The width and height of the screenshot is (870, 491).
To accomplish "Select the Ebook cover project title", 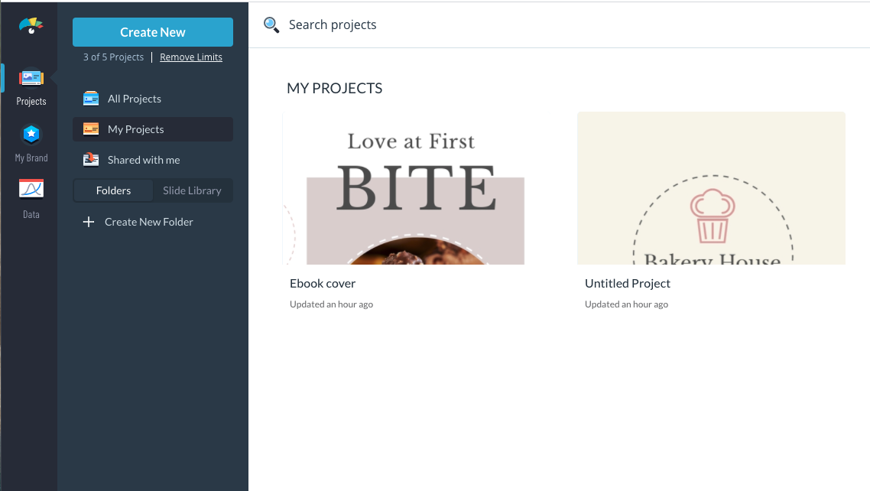I will pyautogui.click(x=323, y=283).
